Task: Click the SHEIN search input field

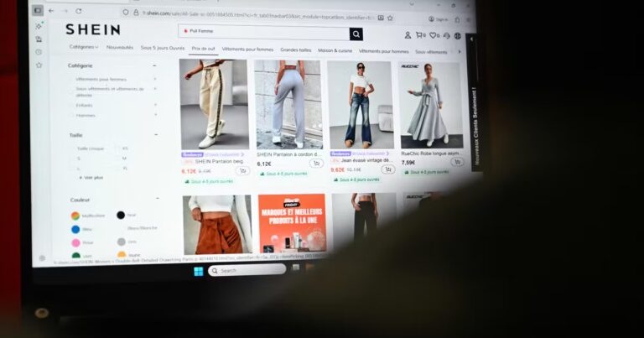Action: (263, 32)
